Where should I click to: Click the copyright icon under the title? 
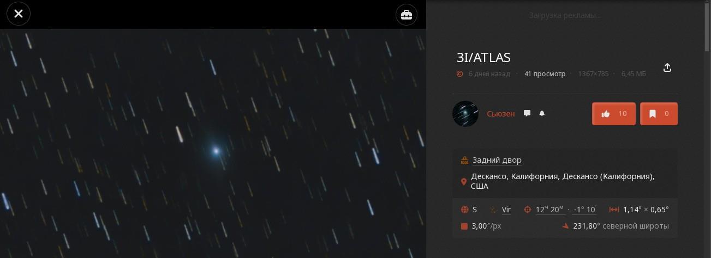pyautogui.click(x=459, y=73)
